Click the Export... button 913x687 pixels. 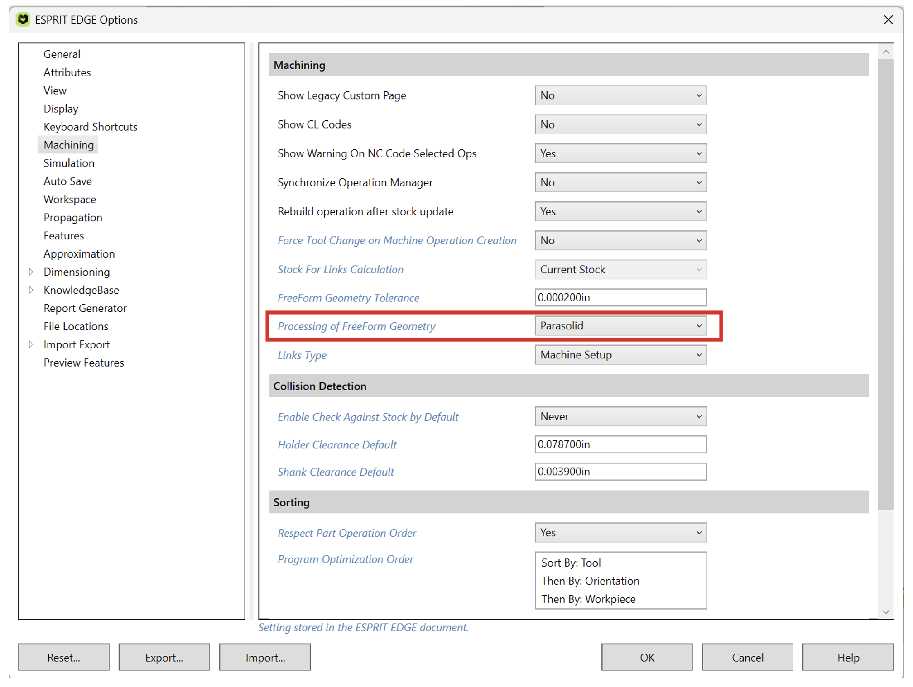point(164,657)
